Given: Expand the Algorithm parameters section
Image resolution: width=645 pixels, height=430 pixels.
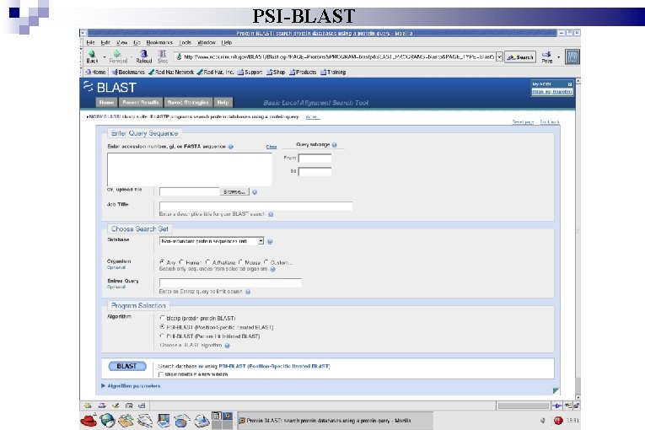Looking at the screenshot, I should point(131,386).
